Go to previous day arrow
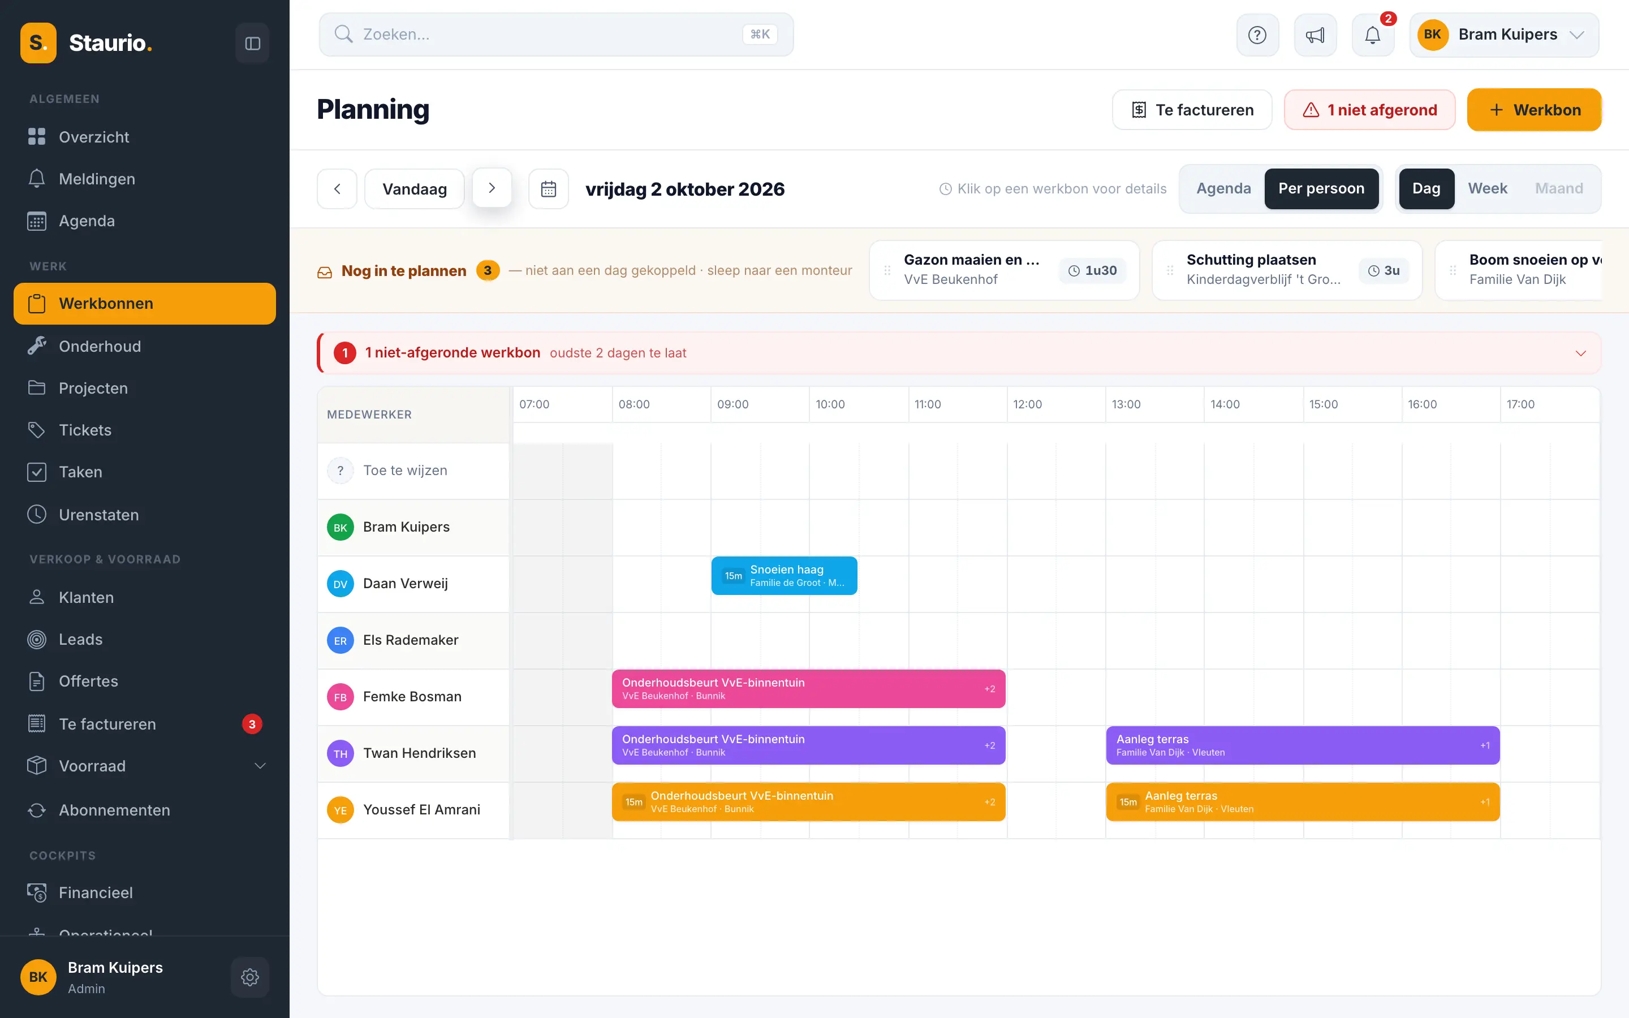Screen dimensions: 1629x1018 [337, 189]
